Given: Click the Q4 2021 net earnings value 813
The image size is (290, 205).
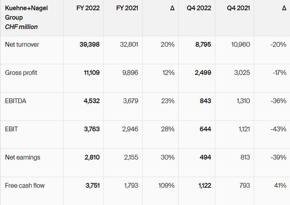Looking at the screenshot, I should click(244, 156).
